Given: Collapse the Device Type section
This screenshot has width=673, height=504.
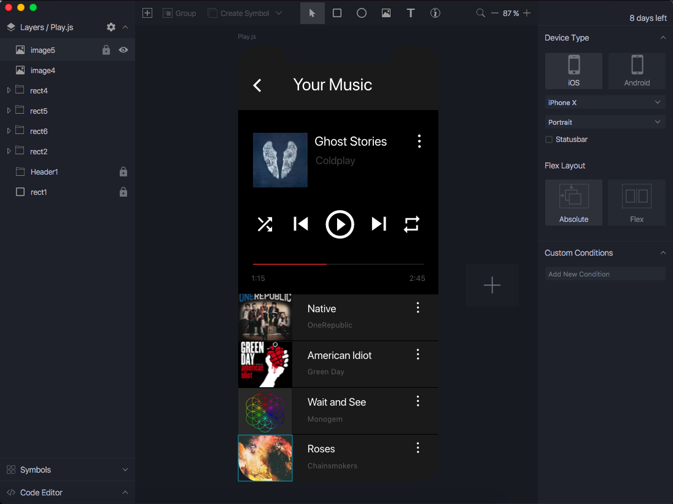Looking at the screenshot, I should [x=663, y=38].
